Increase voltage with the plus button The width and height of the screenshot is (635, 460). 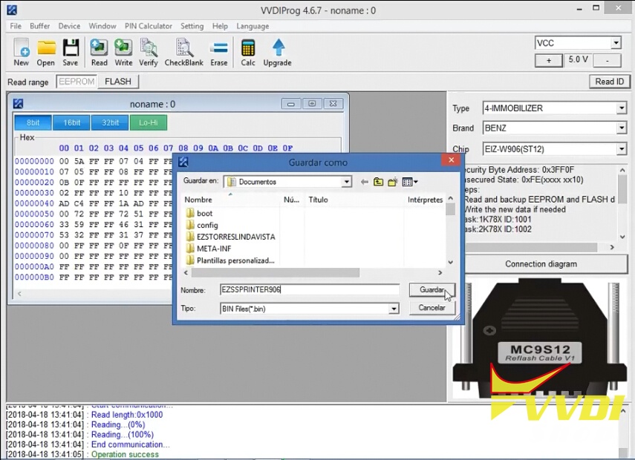549,60
